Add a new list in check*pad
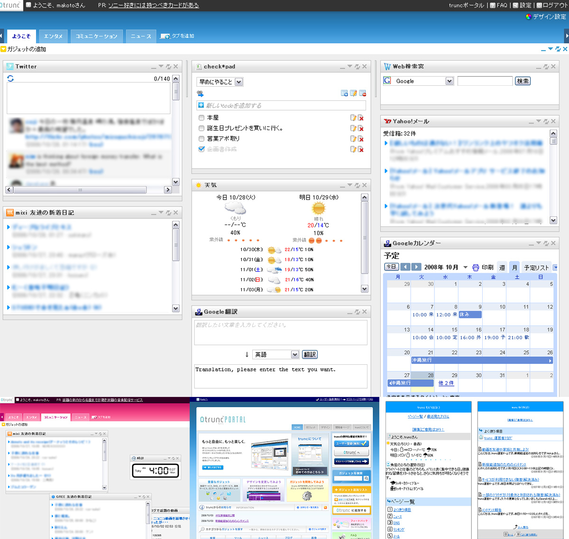This screenshot has height=539, width=569. [344, 93]
